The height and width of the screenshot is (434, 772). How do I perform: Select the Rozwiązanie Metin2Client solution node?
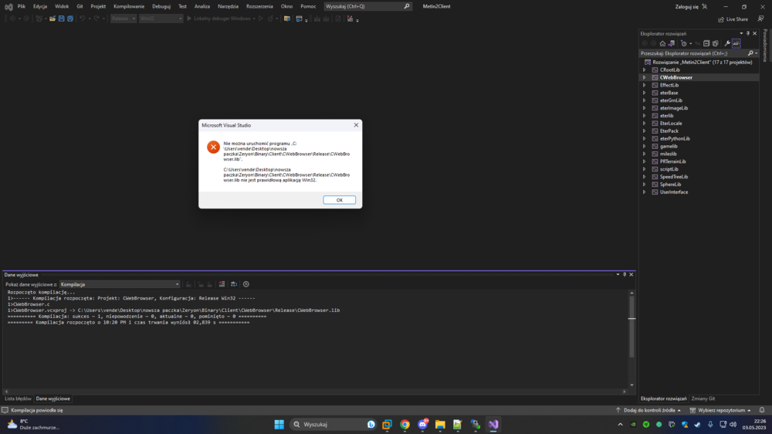[x=702, y=63]
